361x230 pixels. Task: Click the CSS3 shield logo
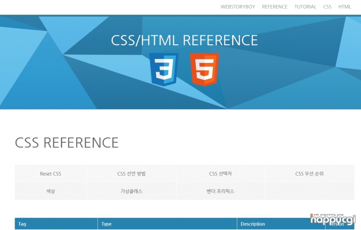164,69
